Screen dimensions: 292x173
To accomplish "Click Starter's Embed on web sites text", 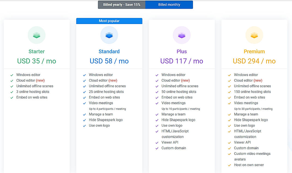I will coord(32,97).
